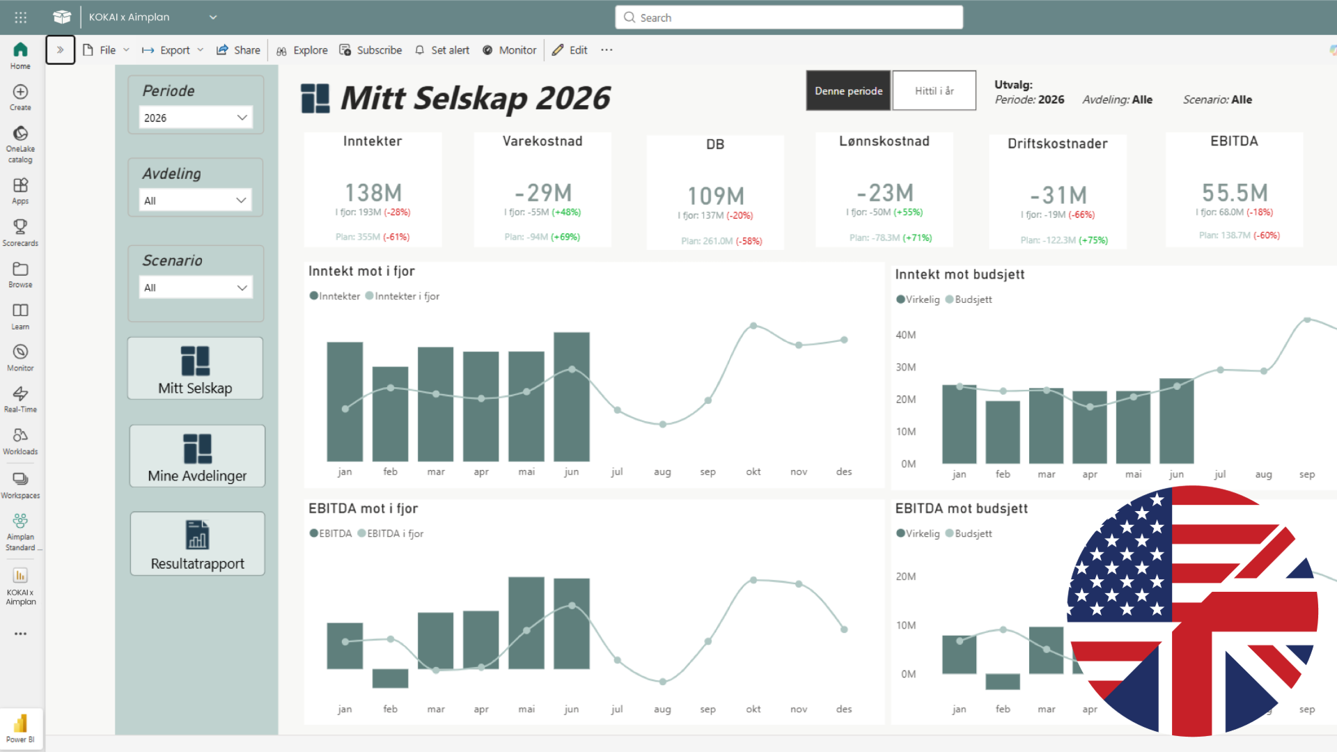Click the Share toolbar button

click(238, 50)
